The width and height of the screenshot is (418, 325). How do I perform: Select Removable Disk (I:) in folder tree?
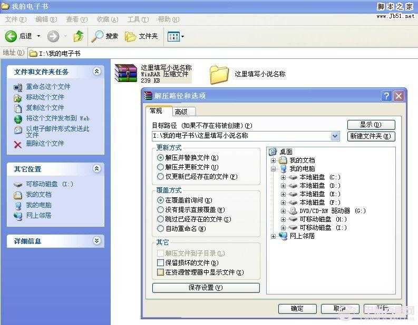[323, 228]
